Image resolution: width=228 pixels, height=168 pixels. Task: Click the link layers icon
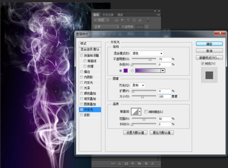113,164
